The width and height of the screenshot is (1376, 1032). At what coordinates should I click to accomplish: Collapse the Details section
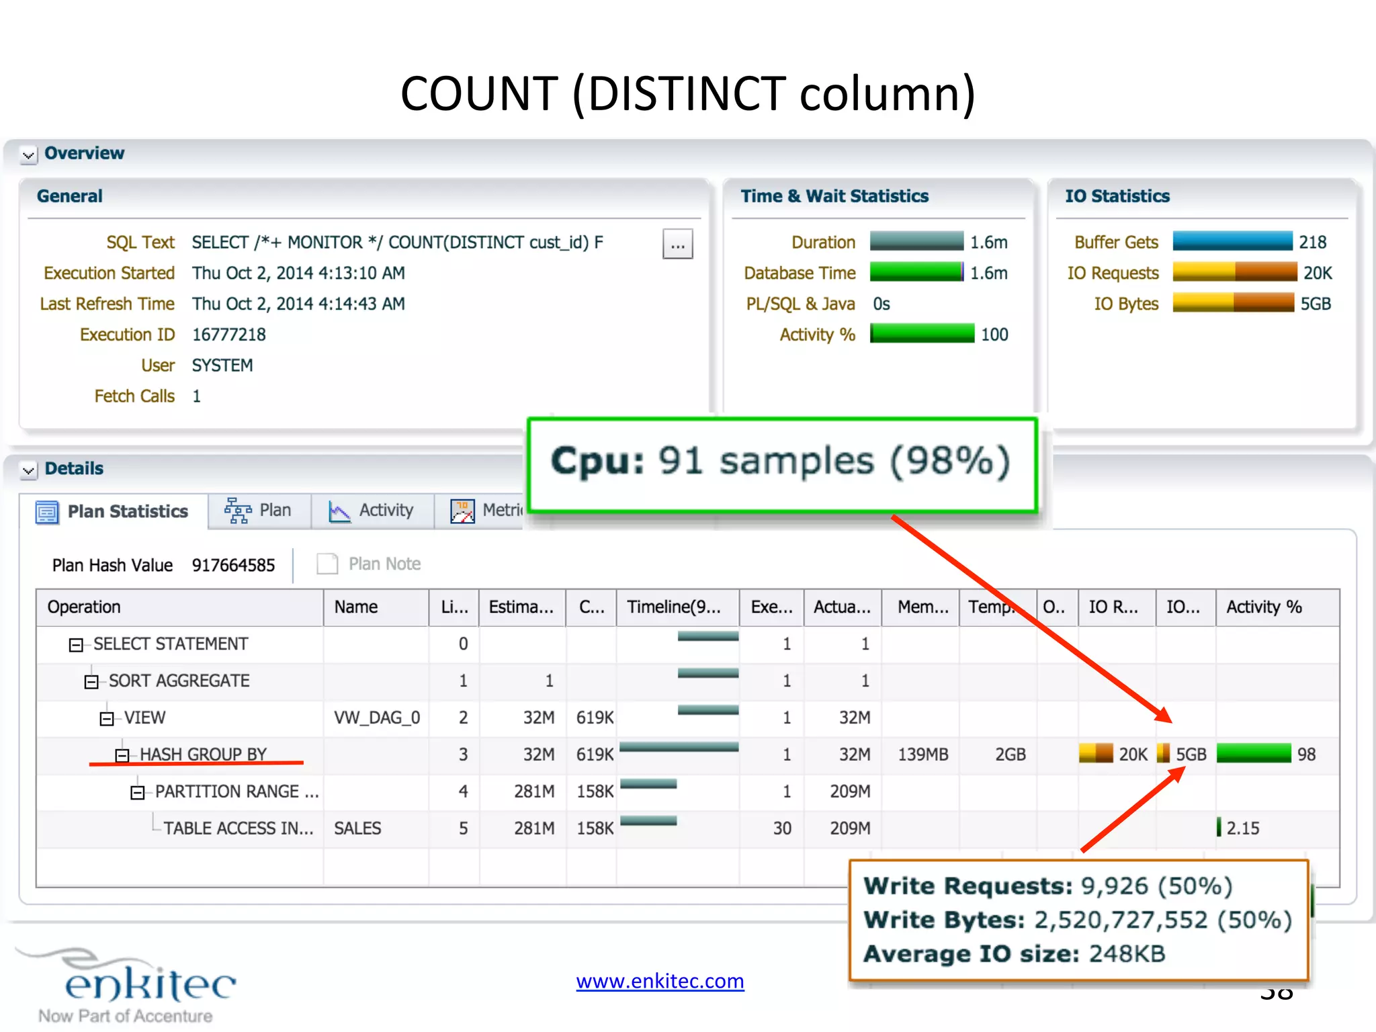[x=28, y=470]
